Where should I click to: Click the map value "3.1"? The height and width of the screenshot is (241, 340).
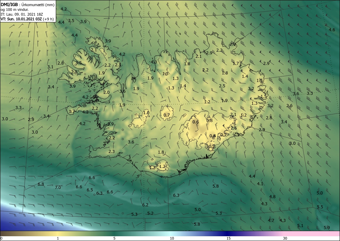pyautogui.click(x=50, y=67)
